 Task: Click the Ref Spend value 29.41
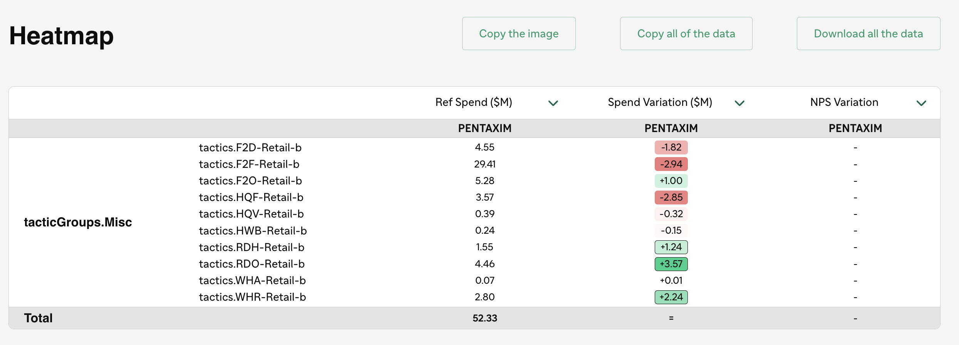pos(485,164)
